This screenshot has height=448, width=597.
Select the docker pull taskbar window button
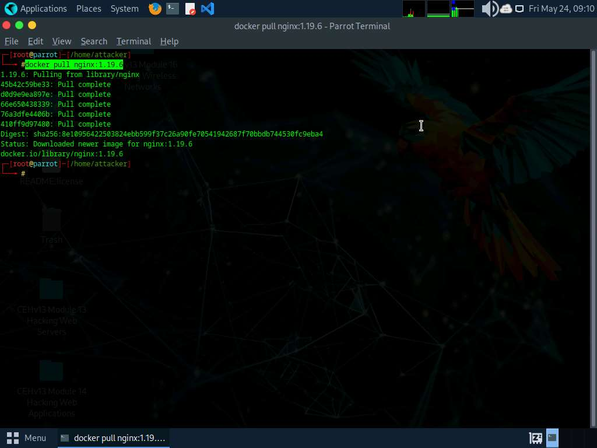tap(113, 438)
